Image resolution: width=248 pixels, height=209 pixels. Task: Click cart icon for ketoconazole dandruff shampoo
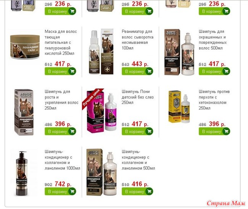pyautogui.click(x=226, y=131)
